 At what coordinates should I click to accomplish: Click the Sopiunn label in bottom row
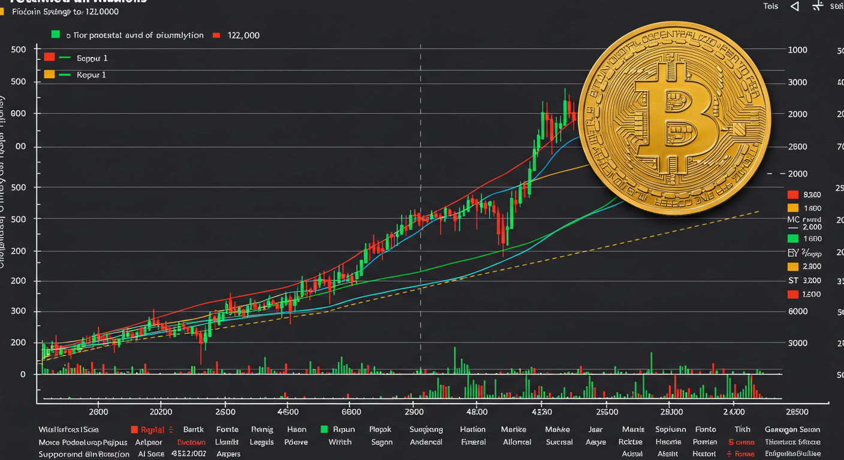670,429
